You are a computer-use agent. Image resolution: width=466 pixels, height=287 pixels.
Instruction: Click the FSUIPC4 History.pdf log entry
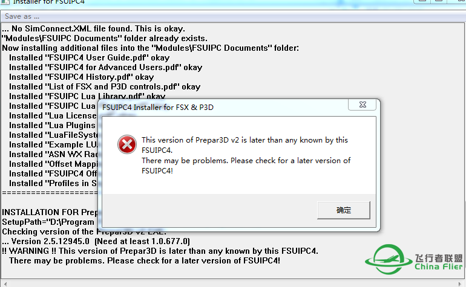[x=82, y=77]
